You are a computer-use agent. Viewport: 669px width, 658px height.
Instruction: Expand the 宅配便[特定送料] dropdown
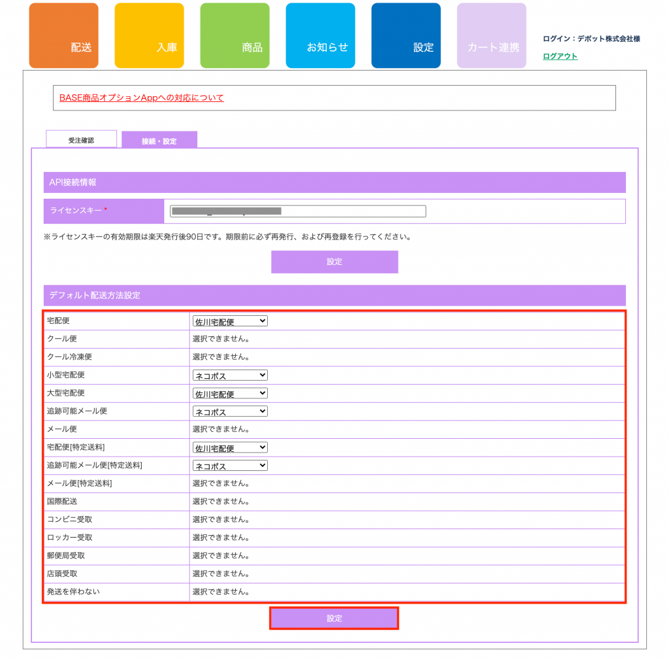(x=230, y=447)
